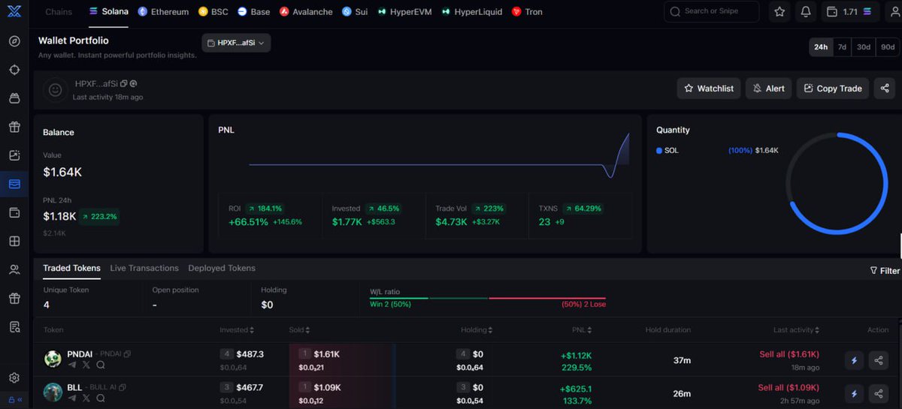Switch to the Solana chain tab

(108, 12)
